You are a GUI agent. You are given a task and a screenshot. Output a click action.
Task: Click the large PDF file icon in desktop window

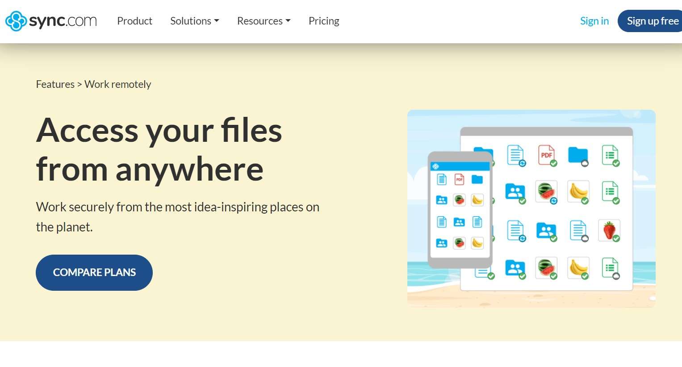(546, 155)
